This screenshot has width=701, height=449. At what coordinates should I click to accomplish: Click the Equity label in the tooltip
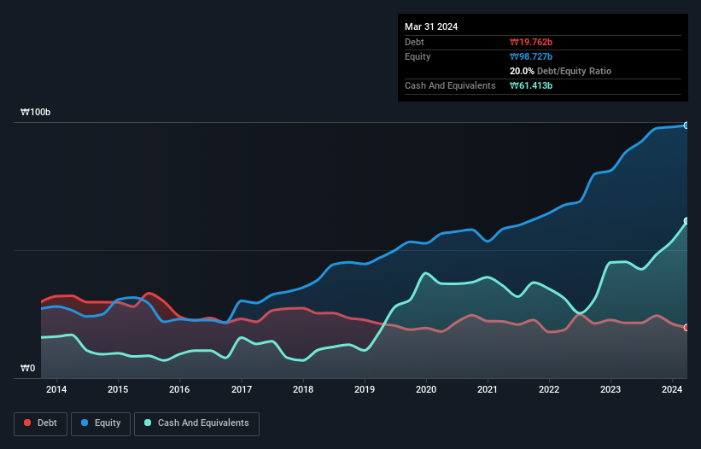pyautogui.click(x=418, y=56)
